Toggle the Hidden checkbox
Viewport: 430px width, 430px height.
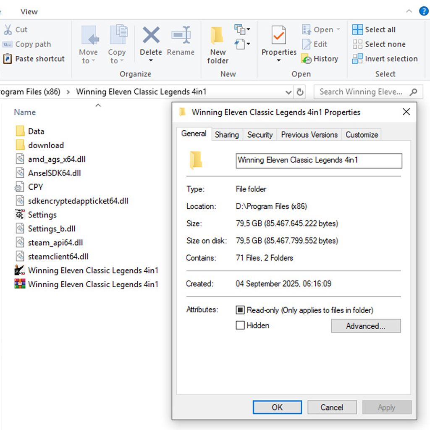click(x=240, y=325)
